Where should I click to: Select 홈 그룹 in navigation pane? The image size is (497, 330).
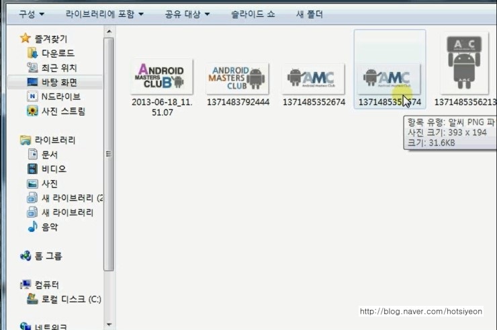click(x=48, y=256)
